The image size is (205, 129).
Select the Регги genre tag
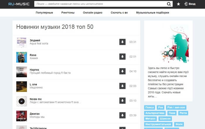(183, 113)
